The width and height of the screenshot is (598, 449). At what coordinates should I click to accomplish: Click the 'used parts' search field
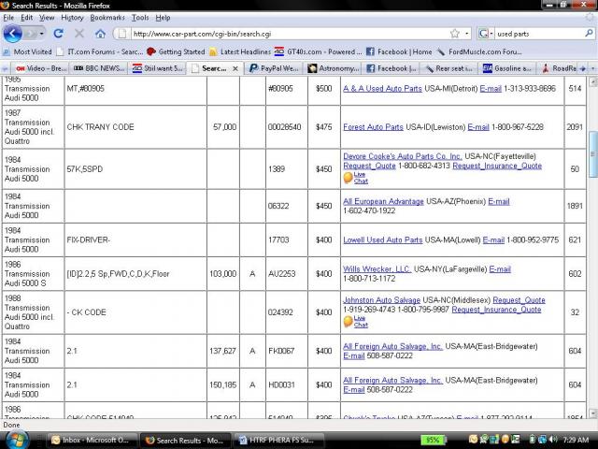(x=540, y=34)
